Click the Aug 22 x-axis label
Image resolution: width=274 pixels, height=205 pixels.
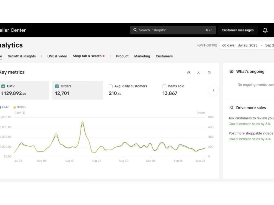coord(96,161)
